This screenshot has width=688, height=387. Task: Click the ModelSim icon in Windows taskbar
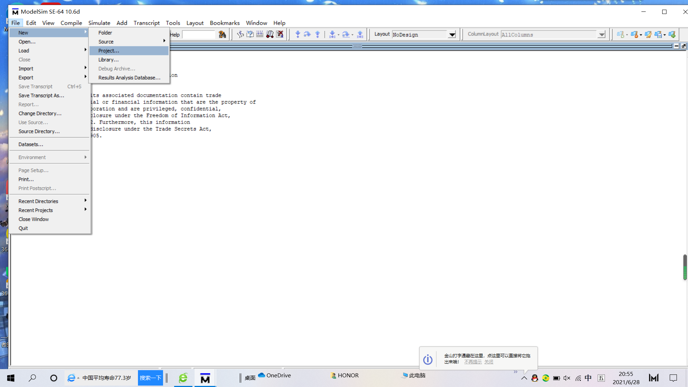205,378
